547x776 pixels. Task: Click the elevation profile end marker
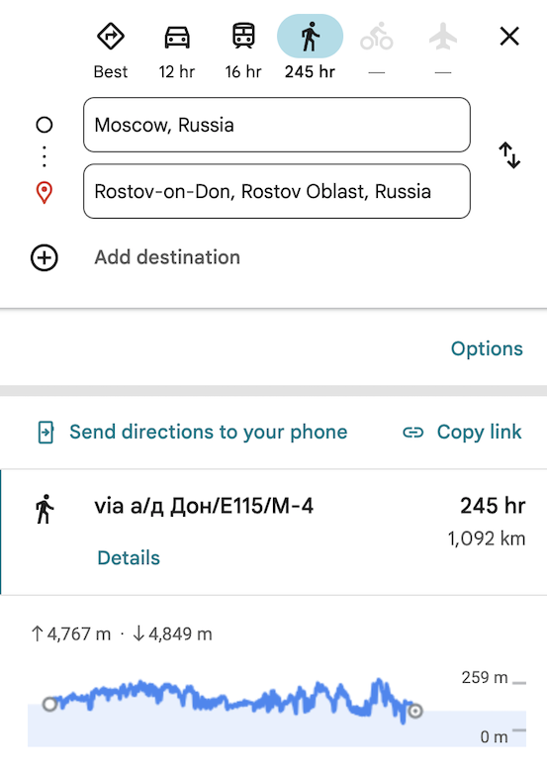pos(415,711)
